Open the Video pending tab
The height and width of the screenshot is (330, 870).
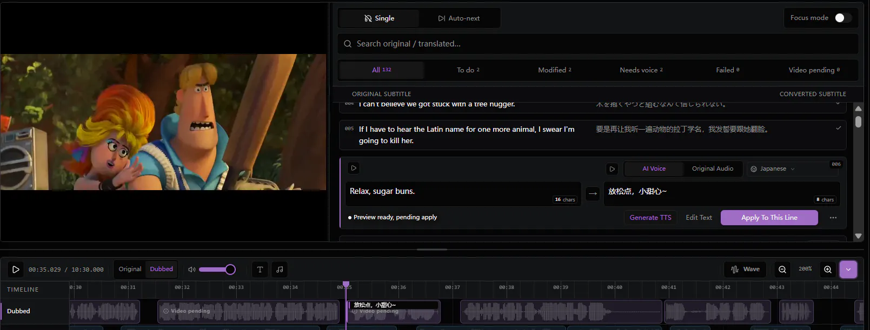[x=814, y=70]
